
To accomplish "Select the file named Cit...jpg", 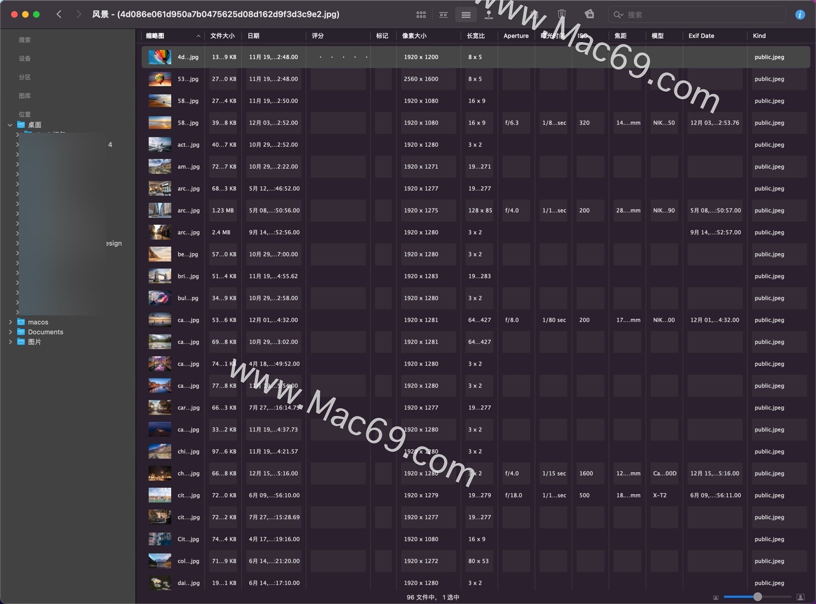I will pos(189,539).
